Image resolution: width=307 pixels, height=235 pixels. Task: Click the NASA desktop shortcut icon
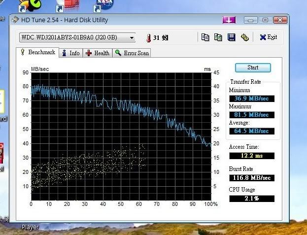pyautogui.click(x=103, y=6)
